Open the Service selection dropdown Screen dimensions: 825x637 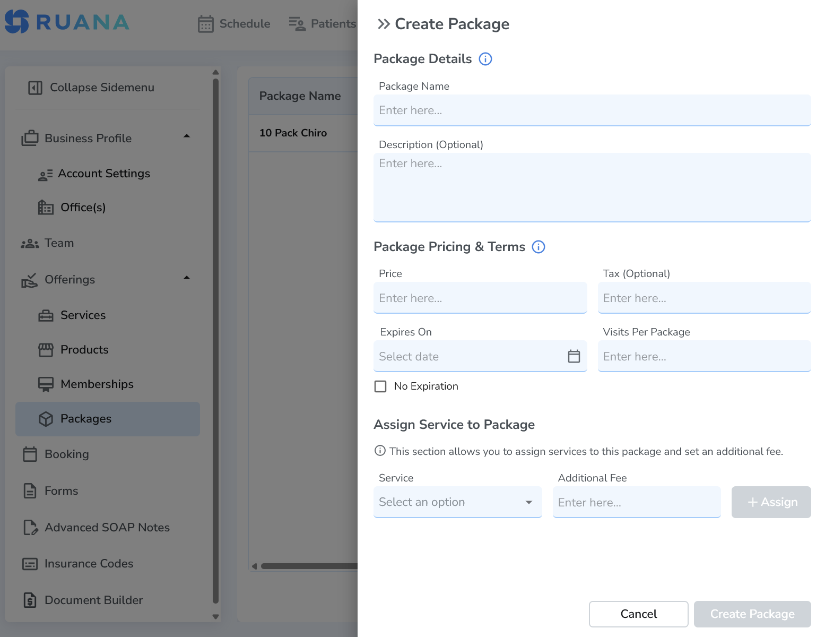point(457,502)
